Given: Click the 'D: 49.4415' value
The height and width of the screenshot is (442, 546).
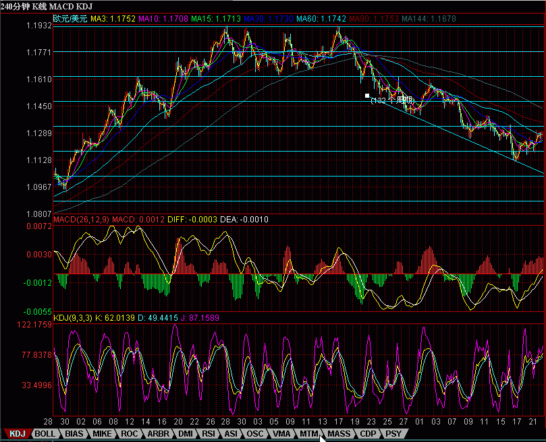Looking at the screenshot, I should click(x=158, y=318).
